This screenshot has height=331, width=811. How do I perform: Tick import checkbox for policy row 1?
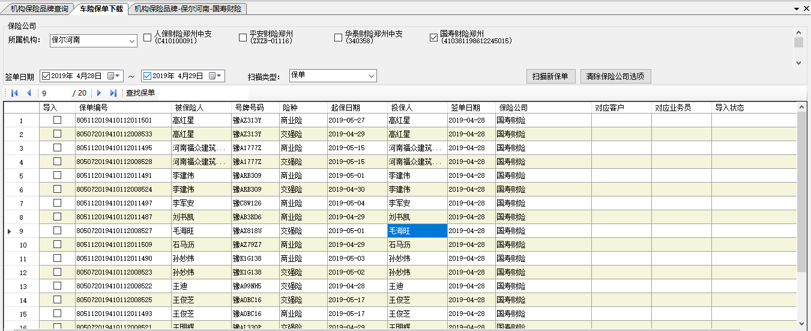click(57, 120)
